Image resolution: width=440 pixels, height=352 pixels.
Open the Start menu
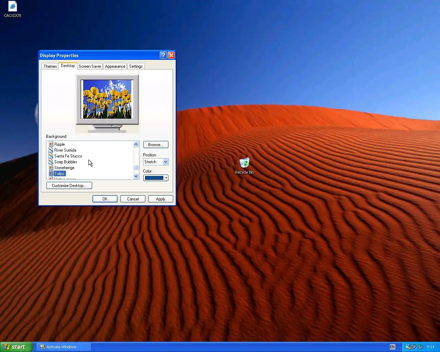pyautogui.click(x=16, y=347)
